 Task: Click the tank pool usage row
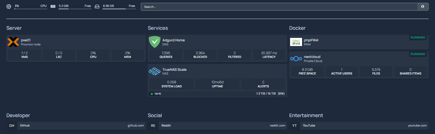(217, 94)
